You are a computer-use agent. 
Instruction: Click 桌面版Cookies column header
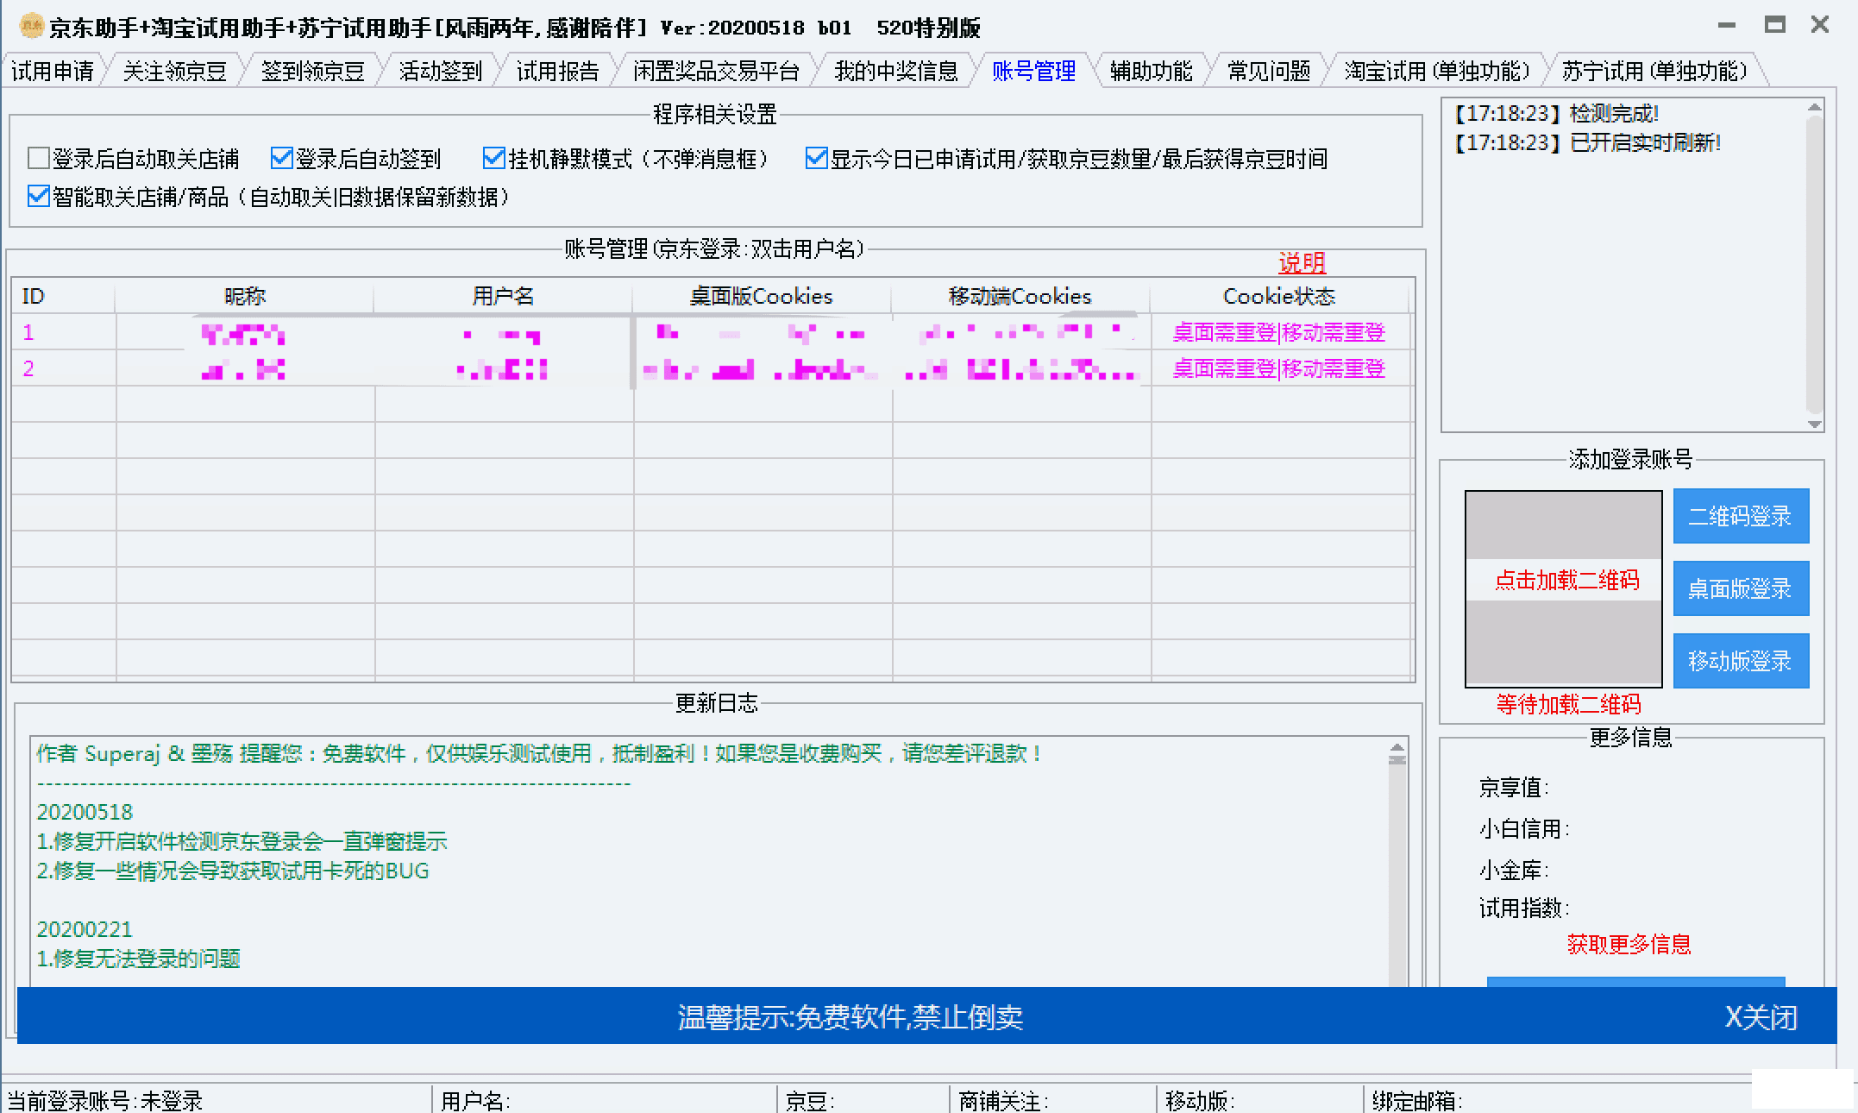tap(762, 296)
